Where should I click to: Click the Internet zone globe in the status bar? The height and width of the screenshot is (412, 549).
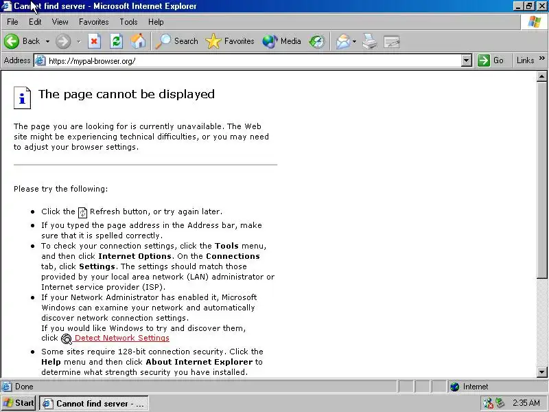click(x=454, y=387)
